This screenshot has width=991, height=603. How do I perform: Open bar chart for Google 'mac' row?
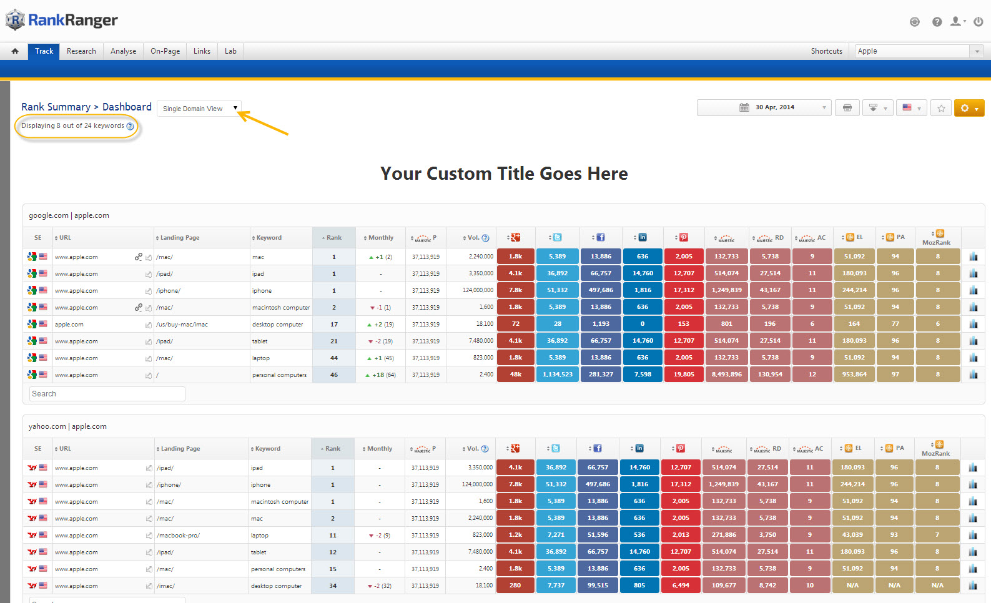coord(973,257)
